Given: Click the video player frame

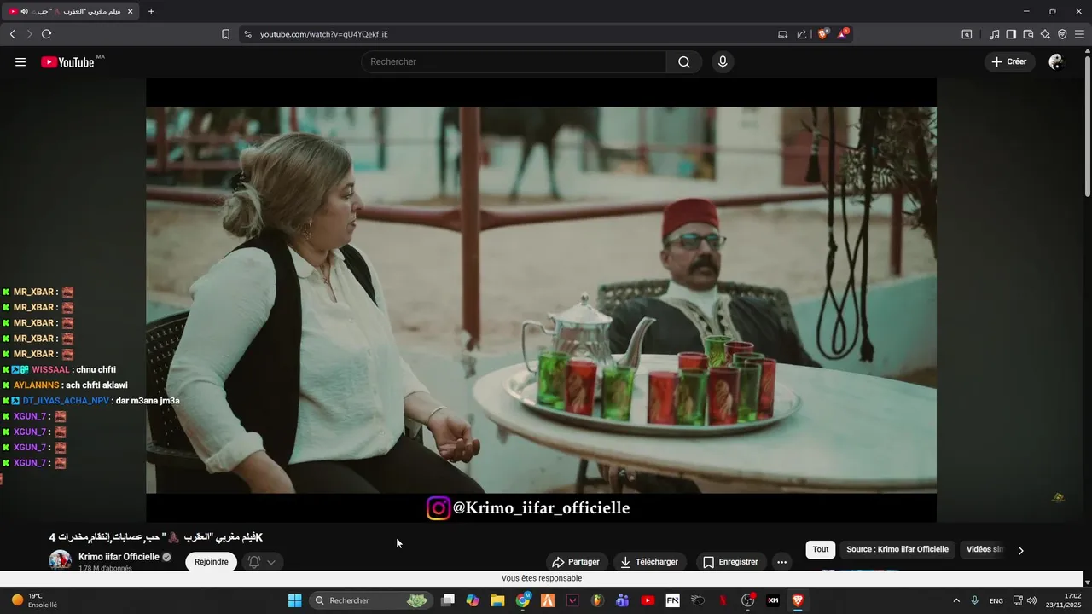Looking at the screenshot, I should click(541, 300).
